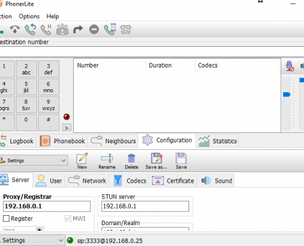The image size is (304, 246).
Task: Open the Options menu
Action: [29, 17]
